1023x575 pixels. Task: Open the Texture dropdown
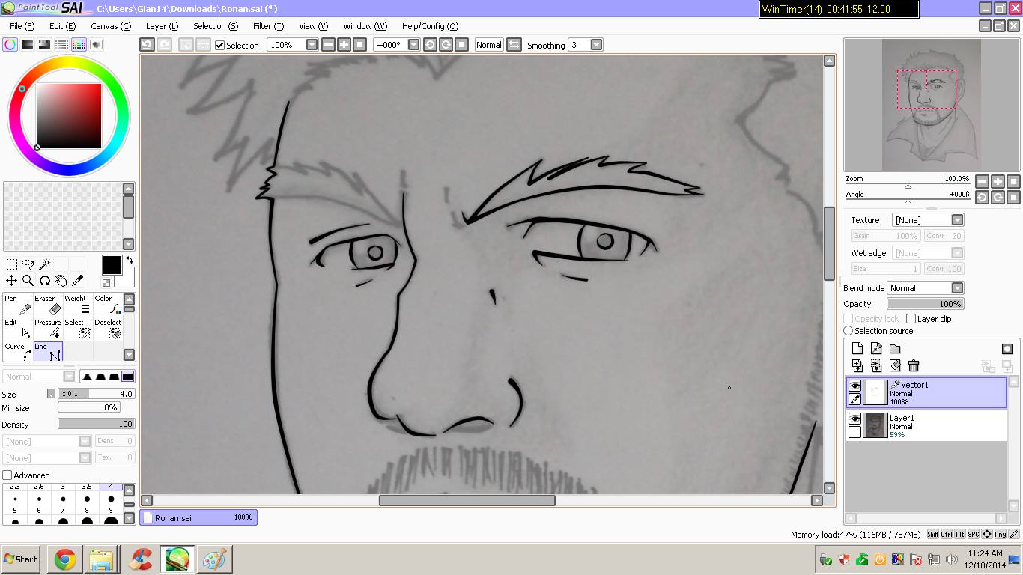(x=957, y=220)
